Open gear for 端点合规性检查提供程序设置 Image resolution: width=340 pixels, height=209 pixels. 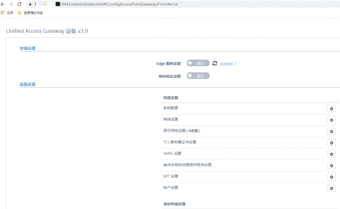tap(331, 166)
